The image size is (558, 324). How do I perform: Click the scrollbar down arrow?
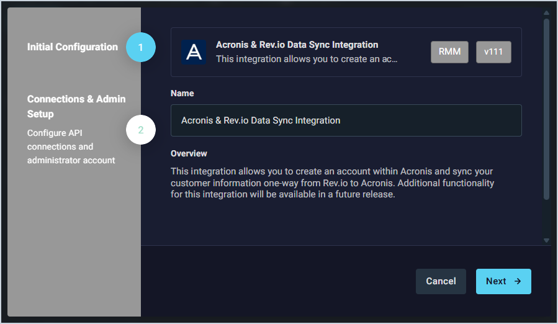point(546,240)
